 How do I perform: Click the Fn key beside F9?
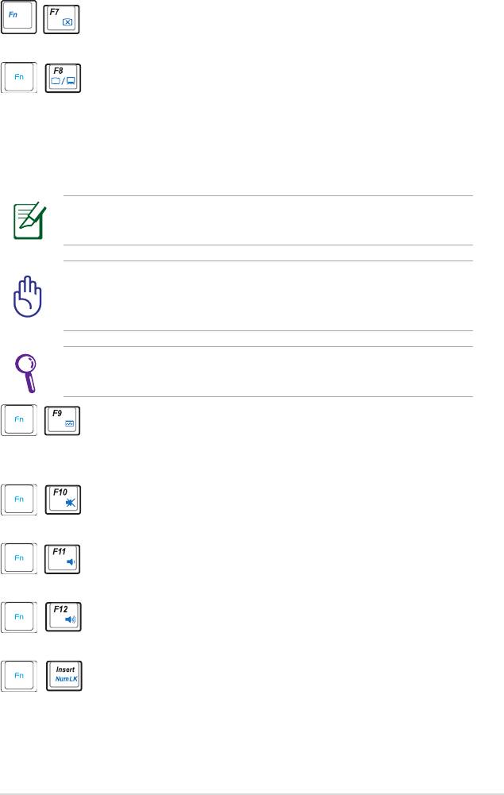click(19, 419)
